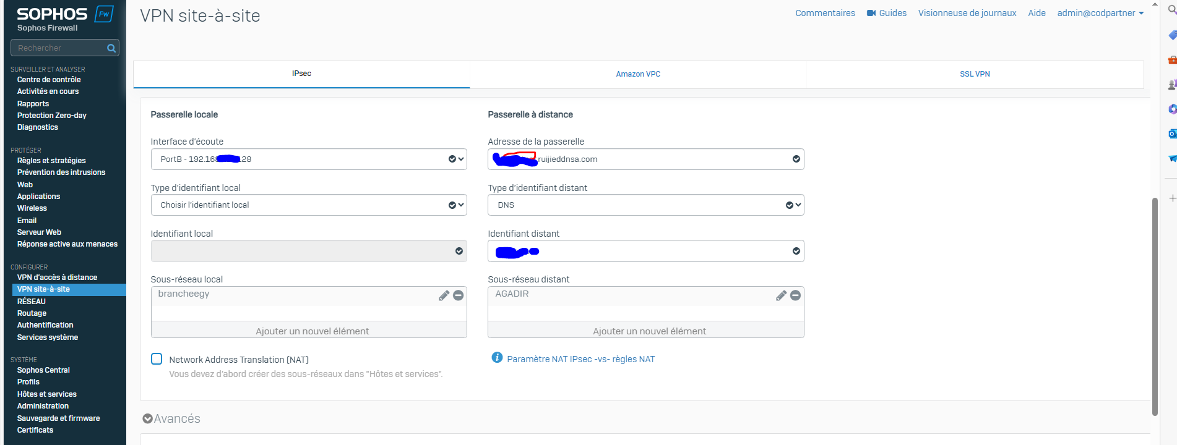Click the search magnifier icon in sidebar

click(x=111, y=48)
